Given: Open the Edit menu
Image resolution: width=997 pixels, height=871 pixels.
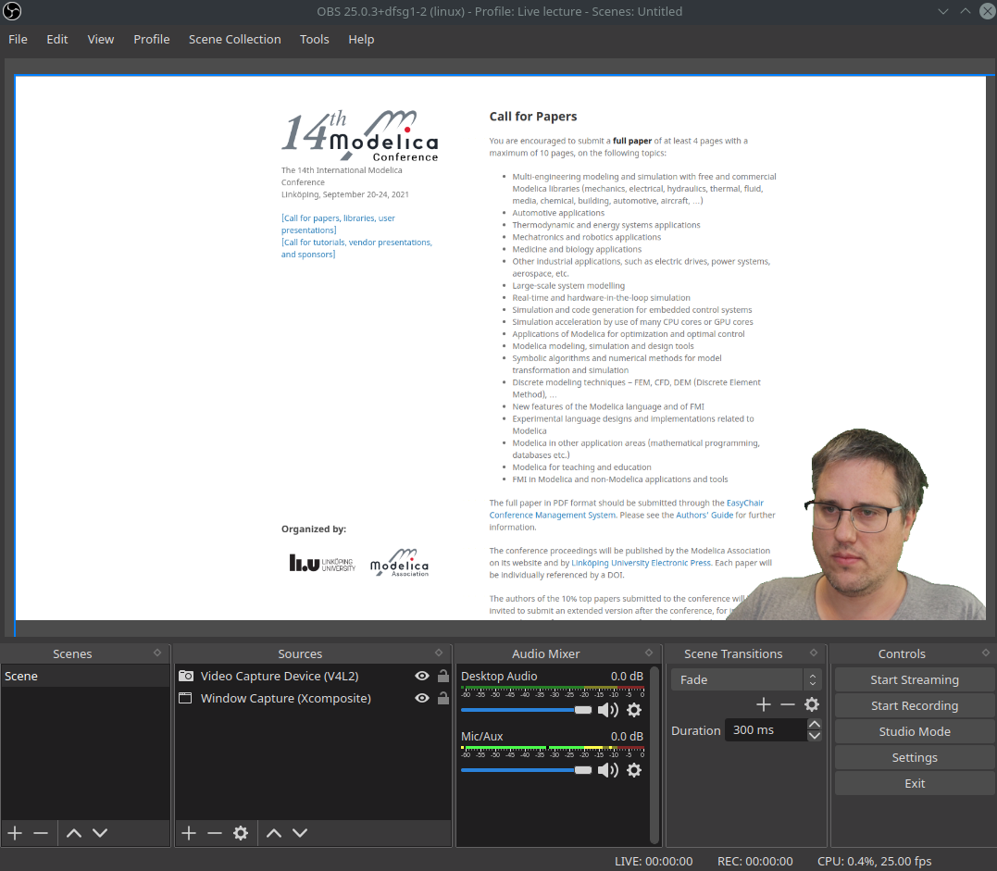Looking at the screenshot, I should pyautogui.click(x=57, y=40).
